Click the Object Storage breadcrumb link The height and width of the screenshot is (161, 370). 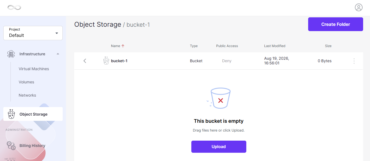point(98,24)
